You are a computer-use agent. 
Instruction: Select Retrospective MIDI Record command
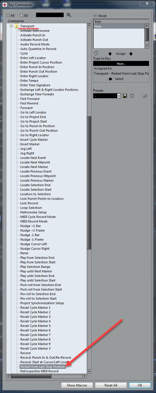39,371
